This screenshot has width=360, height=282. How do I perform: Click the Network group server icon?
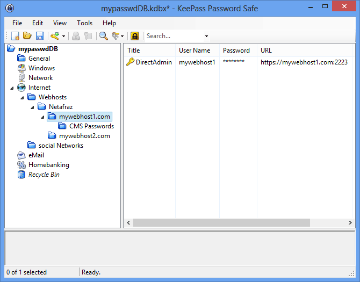(x=21, y=78)
